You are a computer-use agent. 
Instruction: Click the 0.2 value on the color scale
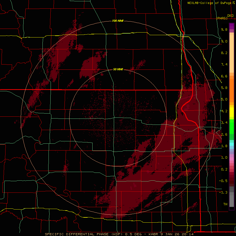pos(224,169)
